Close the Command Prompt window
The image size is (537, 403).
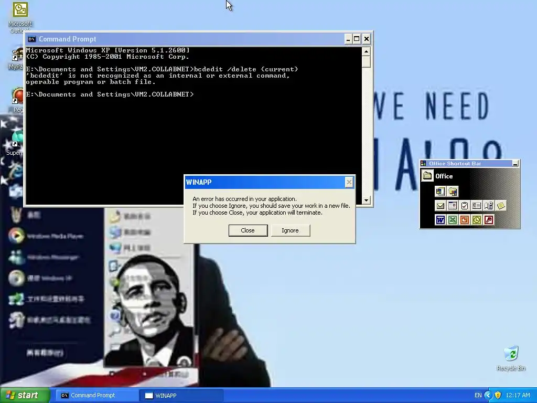pyautogui.click(x=367, y=39)
